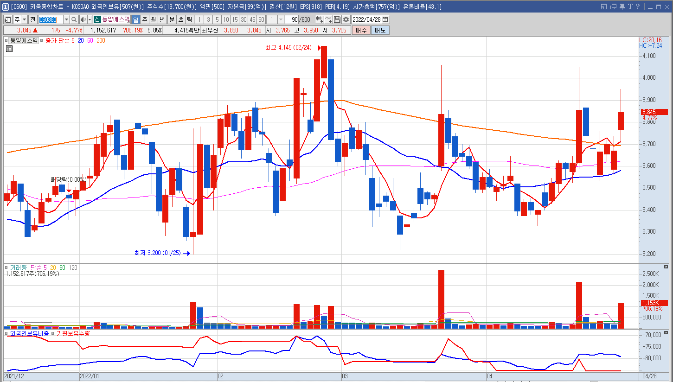Click the 매수 buy button
Image resolution: width=673 pixels, height=382 pixels.
(361, 30)
